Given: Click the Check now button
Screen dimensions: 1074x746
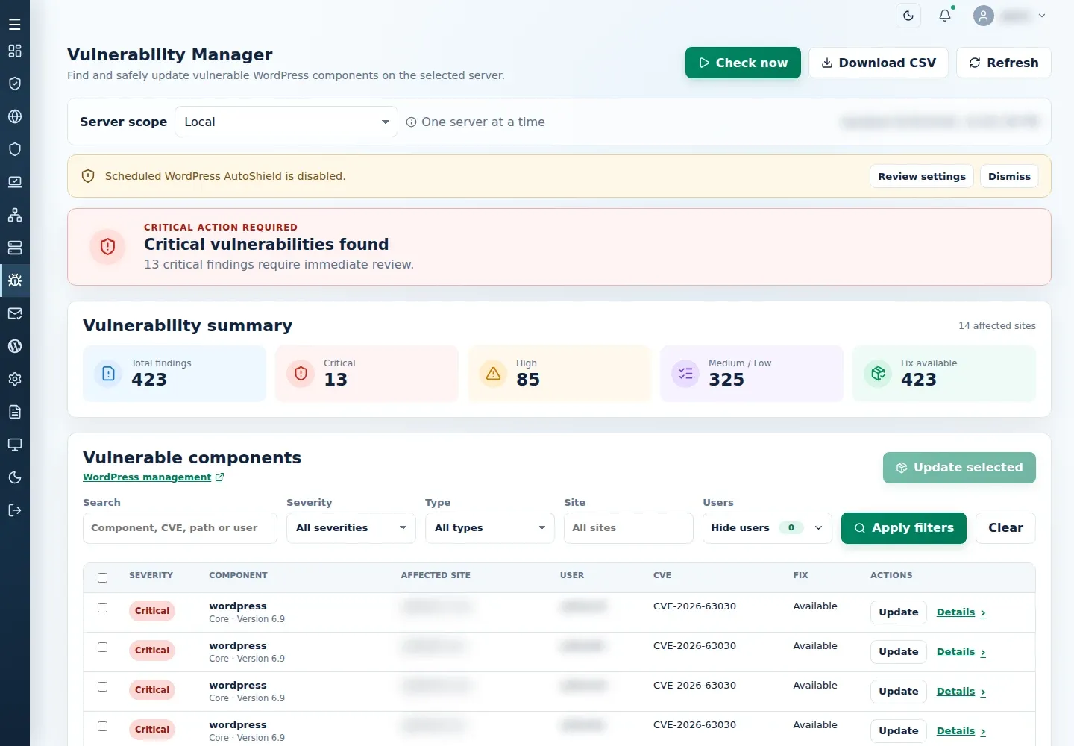Looking at the screenshot, I should 743,63.
